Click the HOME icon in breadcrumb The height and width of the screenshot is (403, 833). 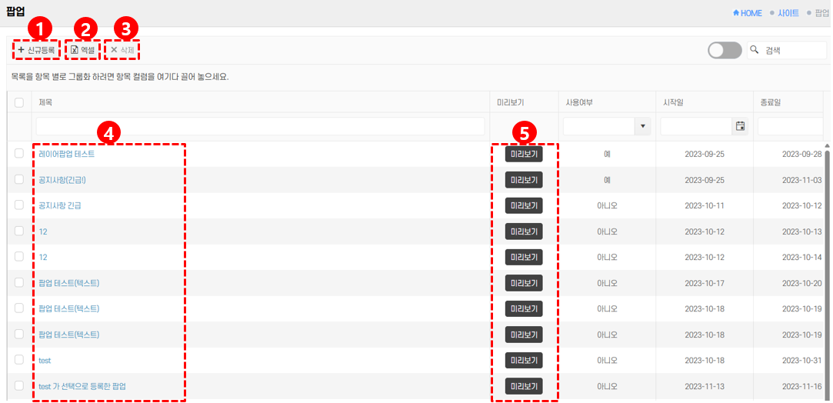(736, 13)
